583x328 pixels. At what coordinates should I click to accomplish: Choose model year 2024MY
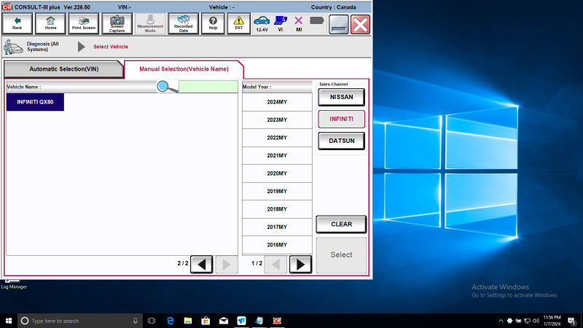tap(277, 102)
